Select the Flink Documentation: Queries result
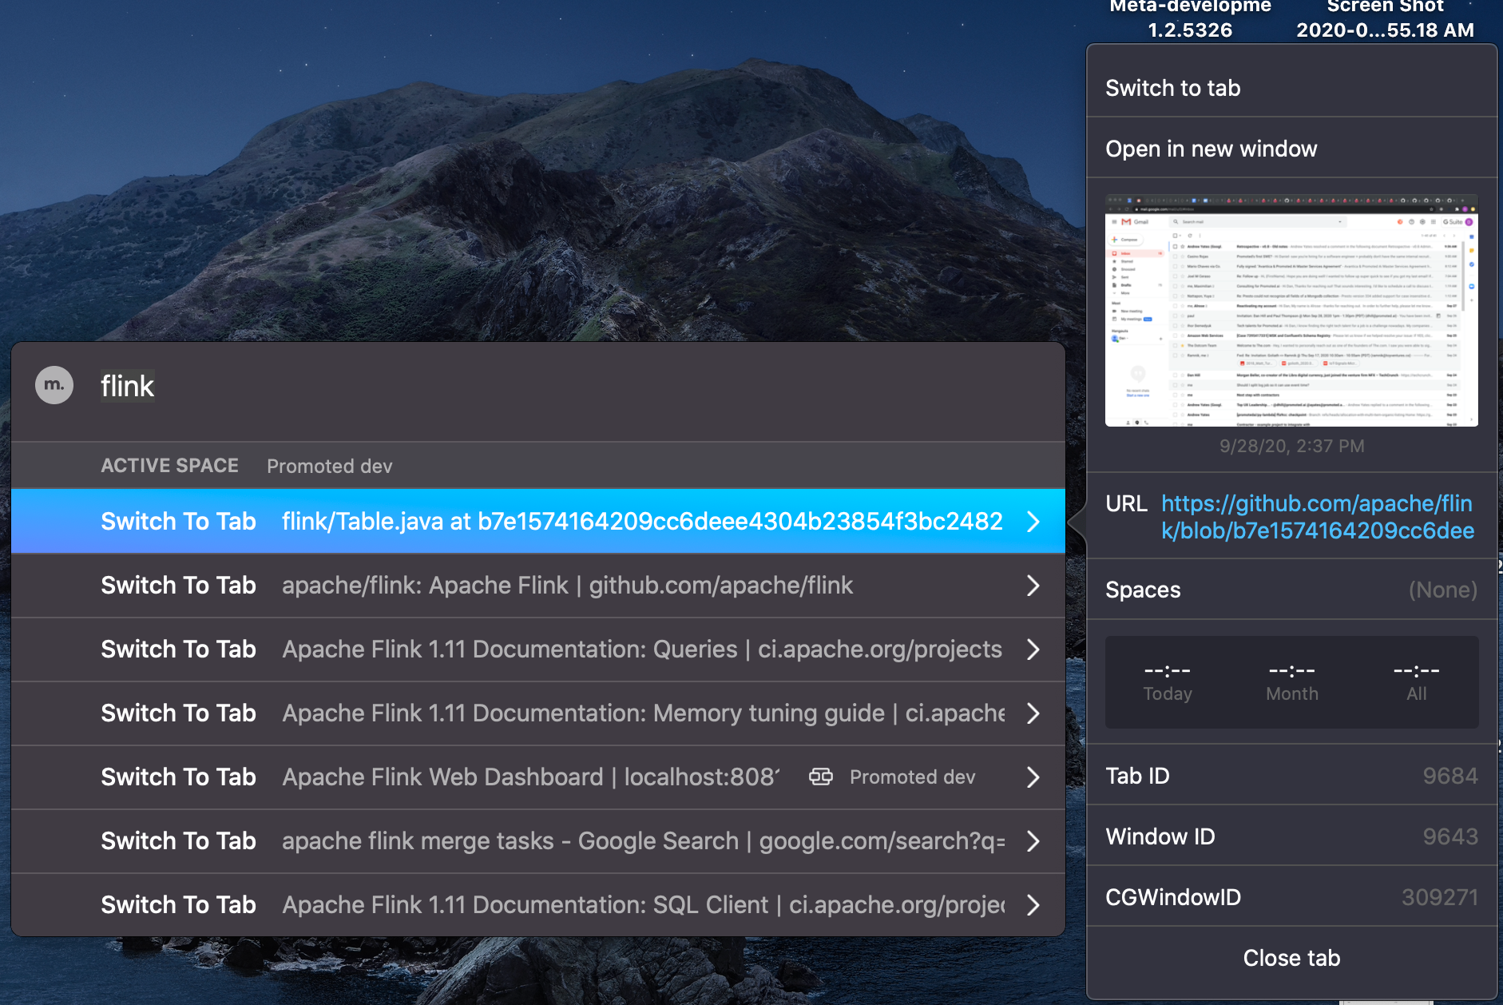 point(538,649)
